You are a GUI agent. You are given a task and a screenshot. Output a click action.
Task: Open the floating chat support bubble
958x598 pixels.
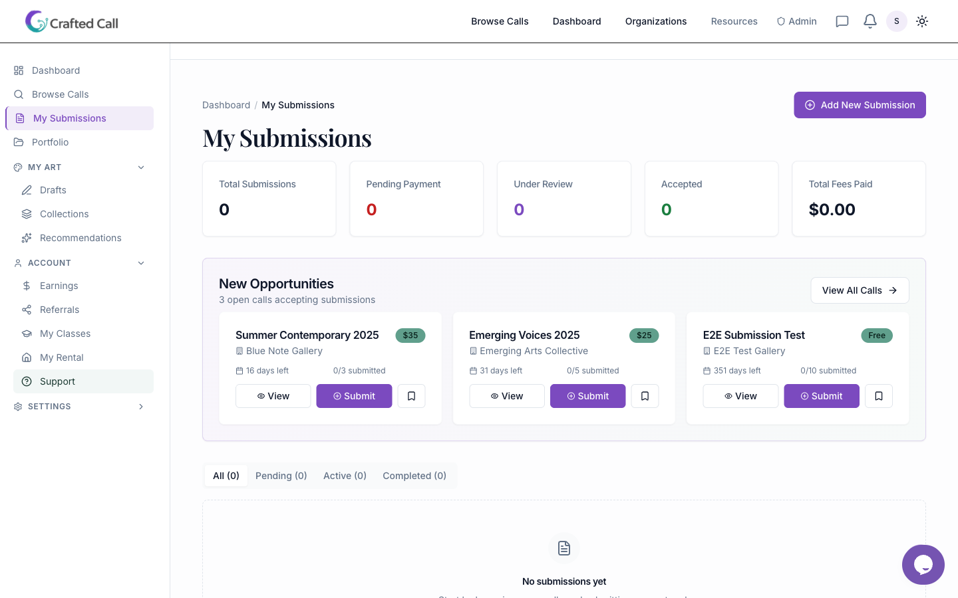[x=923, y=565]
